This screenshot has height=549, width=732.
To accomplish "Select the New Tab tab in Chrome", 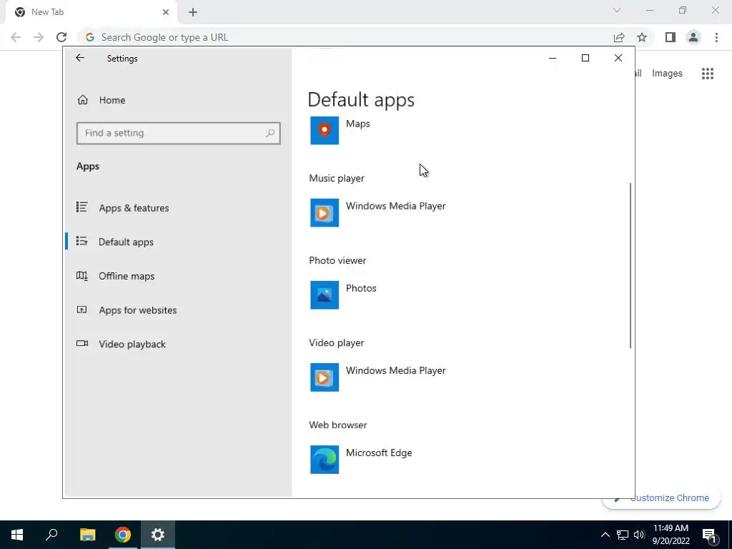I will tap(91, 13).
